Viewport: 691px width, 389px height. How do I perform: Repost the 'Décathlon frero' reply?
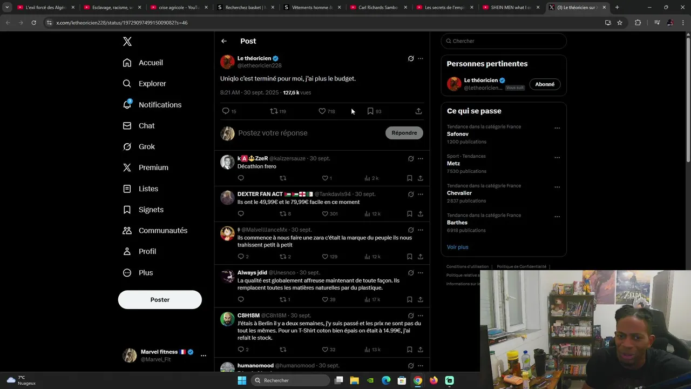pos(283,178)
